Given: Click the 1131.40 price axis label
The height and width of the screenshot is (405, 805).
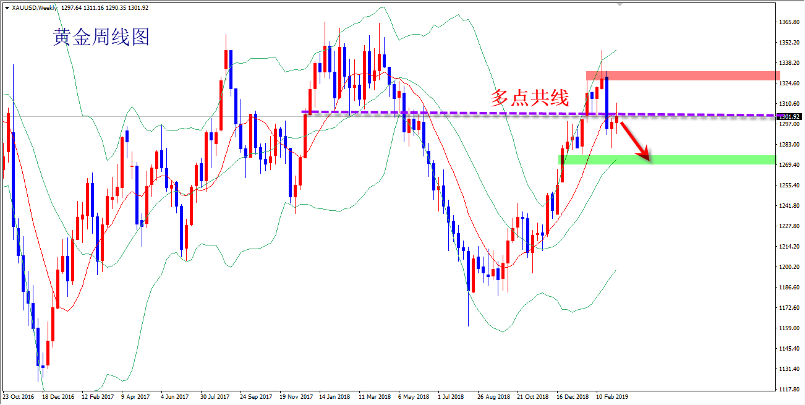Looking at the screenshot, I should [790, 369].
